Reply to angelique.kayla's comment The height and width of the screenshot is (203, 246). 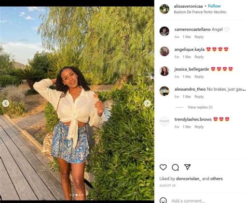pyautogui.click(x=199, y=57)
